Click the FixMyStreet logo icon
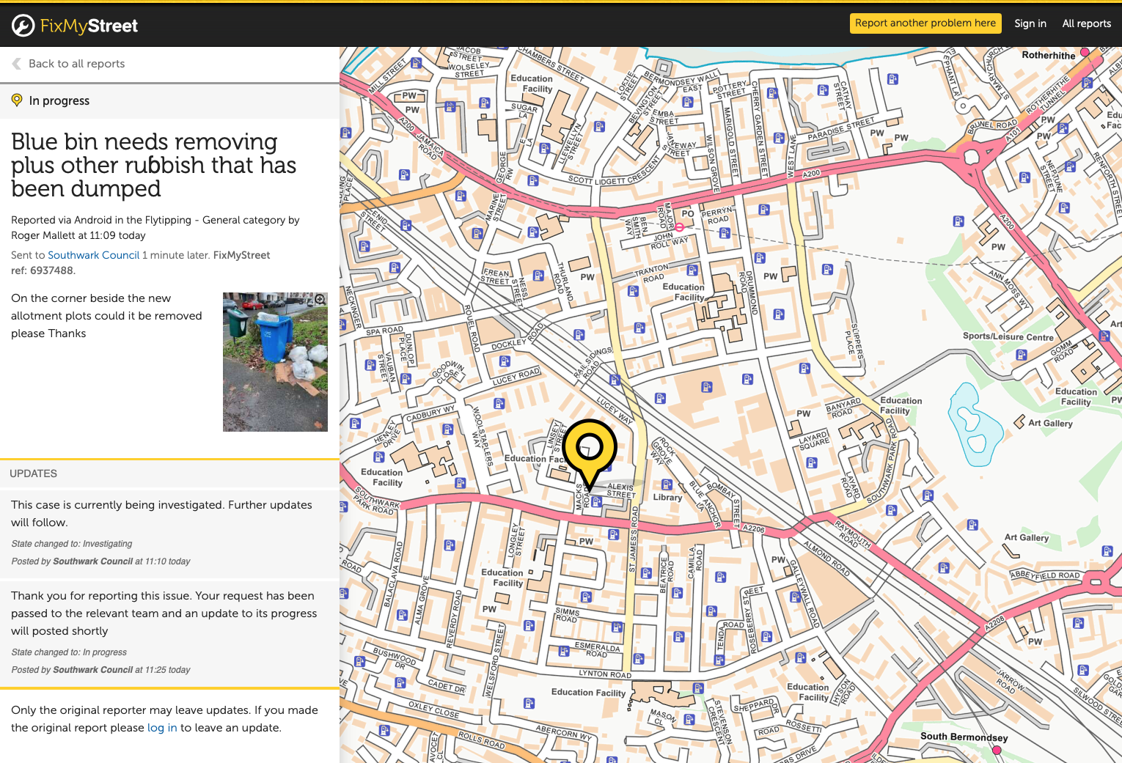The width and height of the screenshot is (1122, 763). 23,26
